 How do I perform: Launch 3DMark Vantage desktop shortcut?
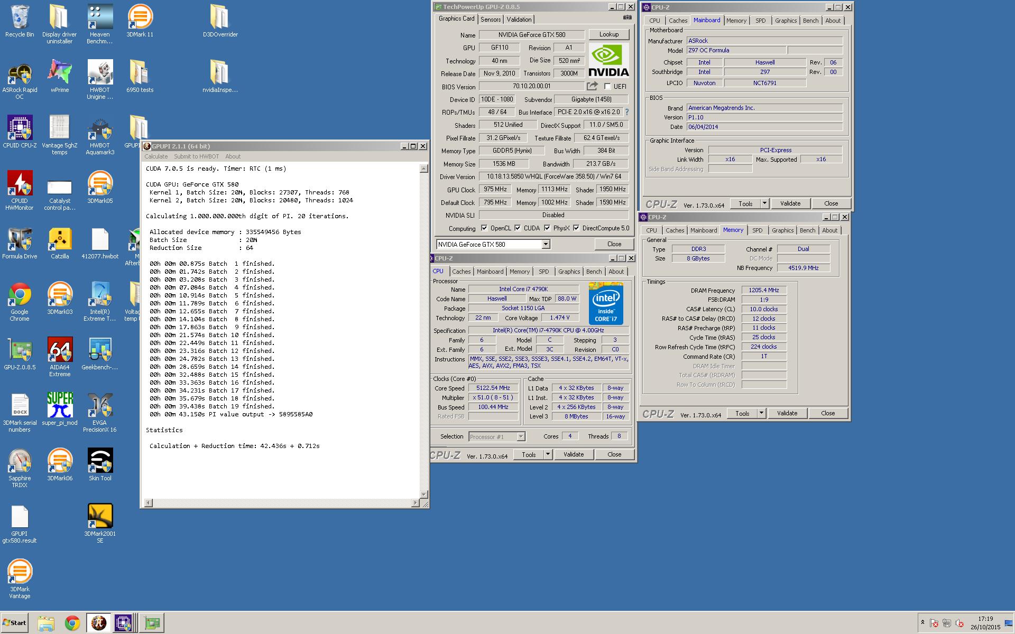tap(20, 580)
